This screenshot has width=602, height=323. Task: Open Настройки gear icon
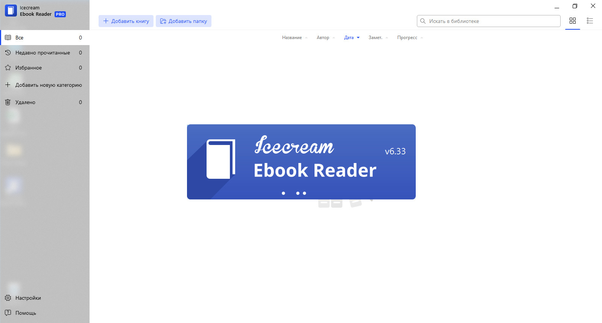point(8,298)
